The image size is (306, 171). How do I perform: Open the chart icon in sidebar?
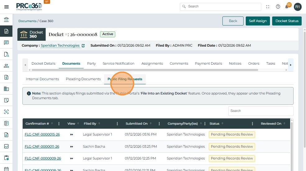click(6, 146)
